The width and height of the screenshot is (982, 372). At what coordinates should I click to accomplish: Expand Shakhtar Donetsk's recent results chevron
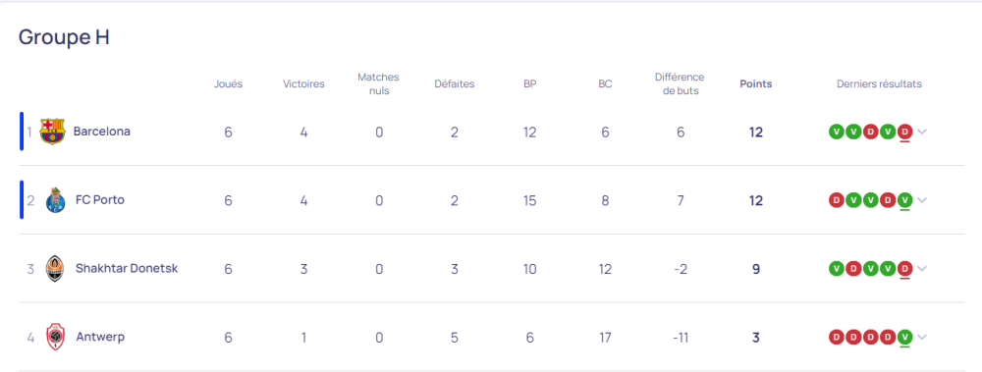coord(922,269)
